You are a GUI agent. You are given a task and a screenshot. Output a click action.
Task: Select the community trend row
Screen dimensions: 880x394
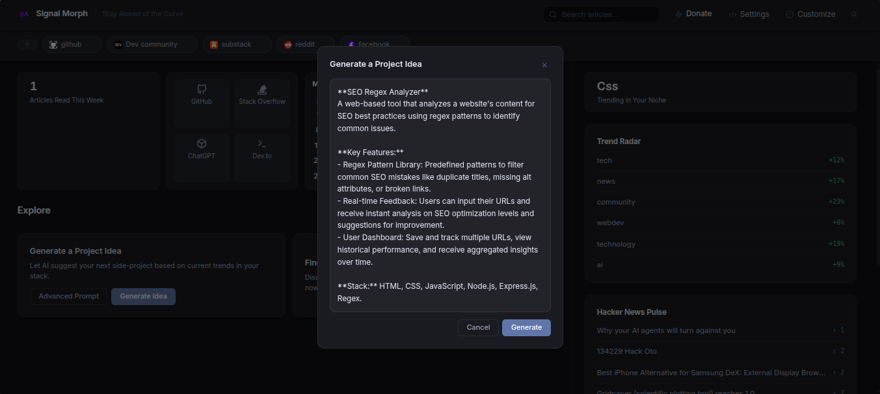(x=720, y=202)
